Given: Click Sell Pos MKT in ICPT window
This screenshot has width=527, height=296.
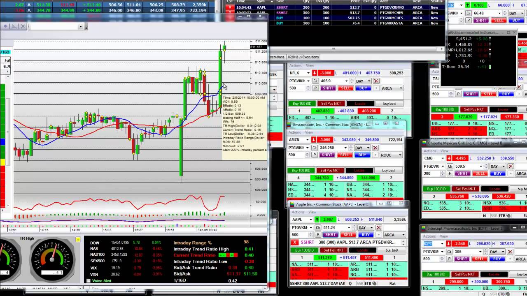Looking at the screenshot, I should click(x=465, y=274).
